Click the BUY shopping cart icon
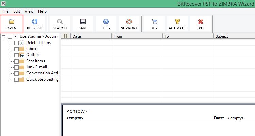 pyautogui.click(x=154, y=22)
